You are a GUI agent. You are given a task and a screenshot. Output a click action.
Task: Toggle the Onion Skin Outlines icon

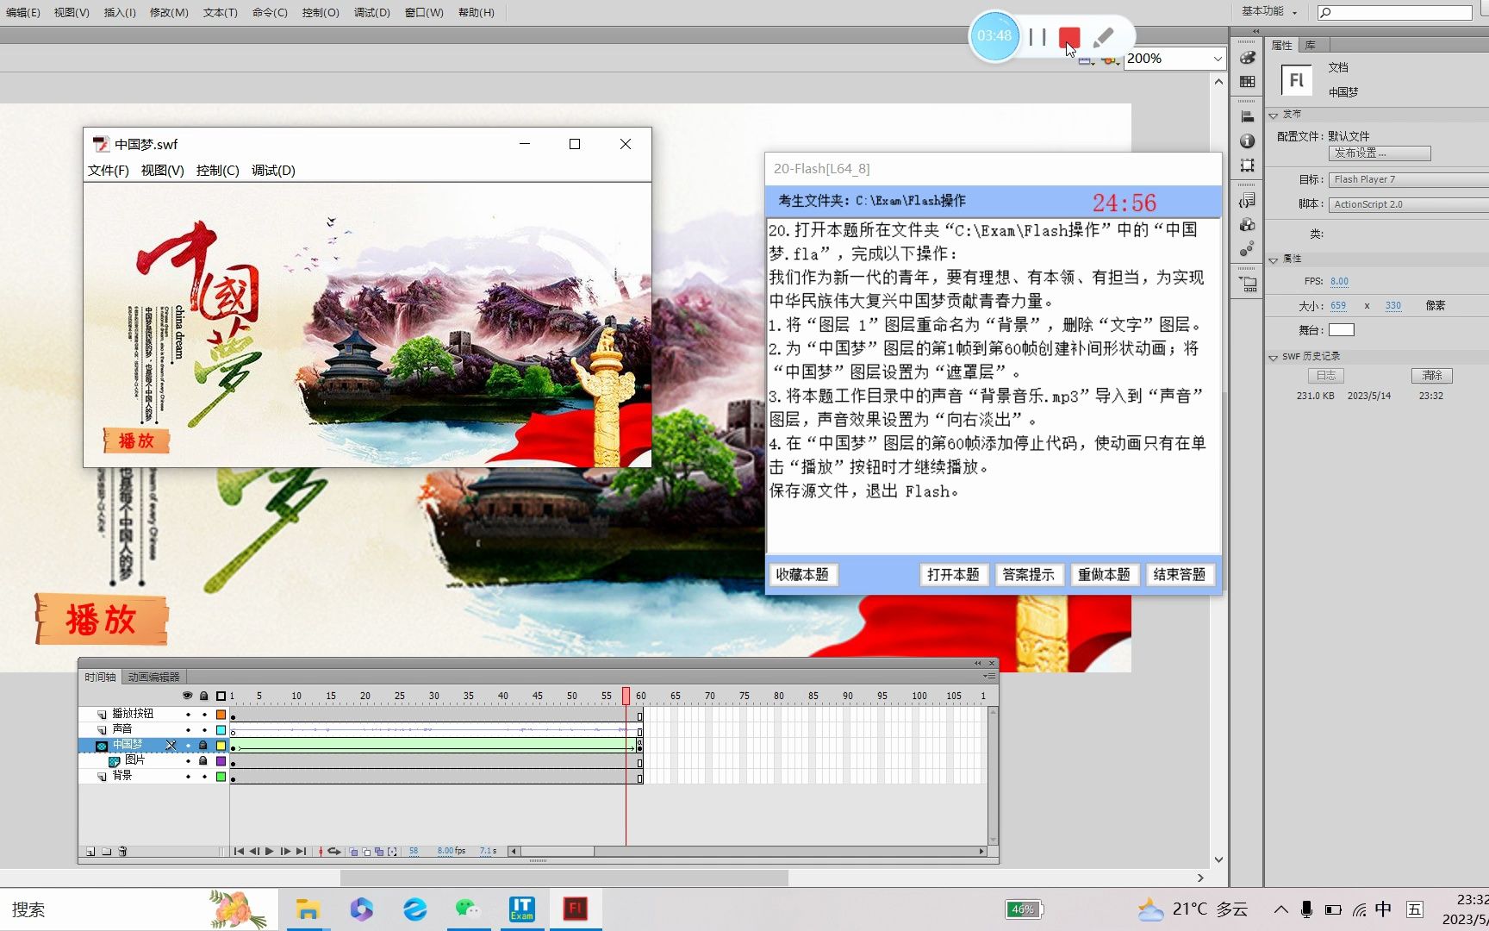pyautogui.click(x=367, y=852)
